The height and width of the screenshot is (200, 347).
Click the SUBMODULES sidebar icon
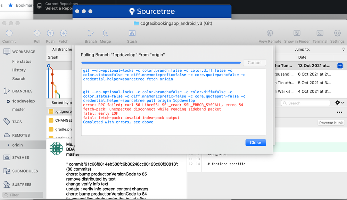(x=7, y=171)
